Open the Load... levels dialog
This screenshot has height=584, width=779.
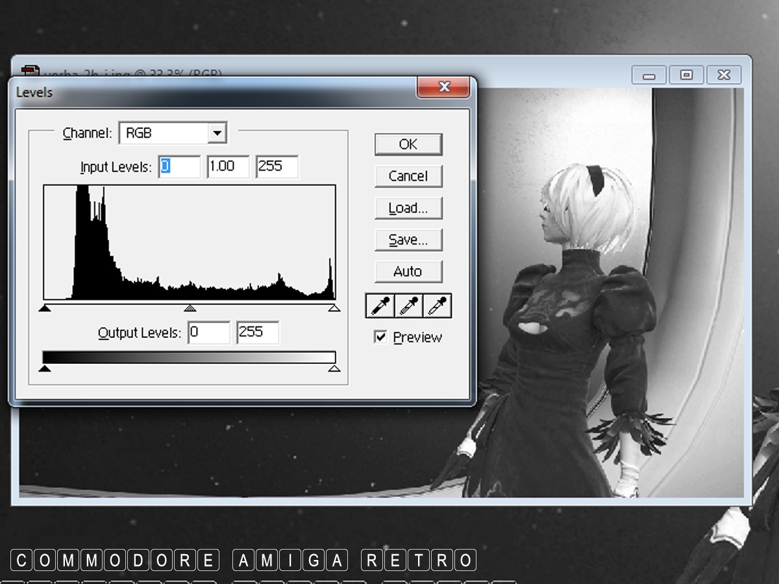pos(408,208)
